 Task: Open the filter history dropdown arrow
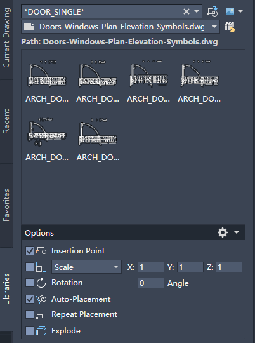pyautogui.click(x=197, y=11)
